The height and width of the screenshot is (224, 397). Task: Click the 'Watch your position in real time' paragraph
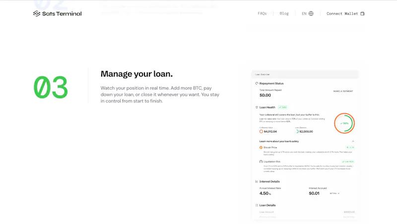[160, 94]
